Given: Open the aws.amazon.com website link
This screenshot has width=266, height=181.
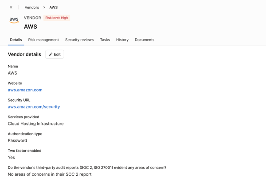Looking at the screenshot, I should 25,90.
